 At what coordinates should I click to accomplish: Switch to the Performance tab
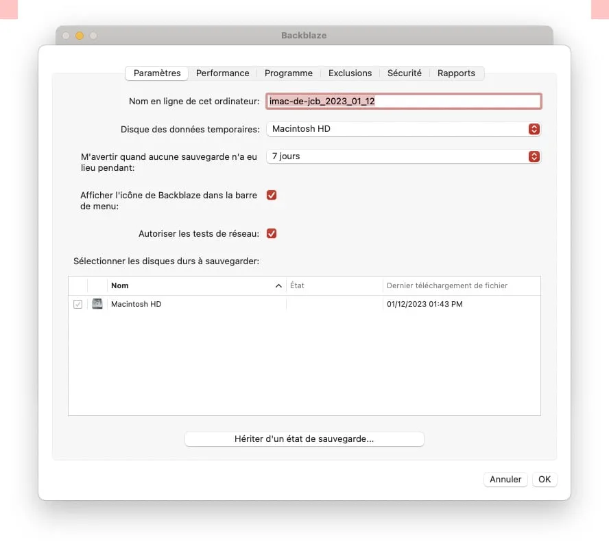tap(222, 73)
